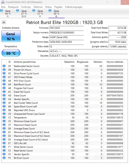
Task: Click status icon for PHY Error Count
Action: pos(4,81)
